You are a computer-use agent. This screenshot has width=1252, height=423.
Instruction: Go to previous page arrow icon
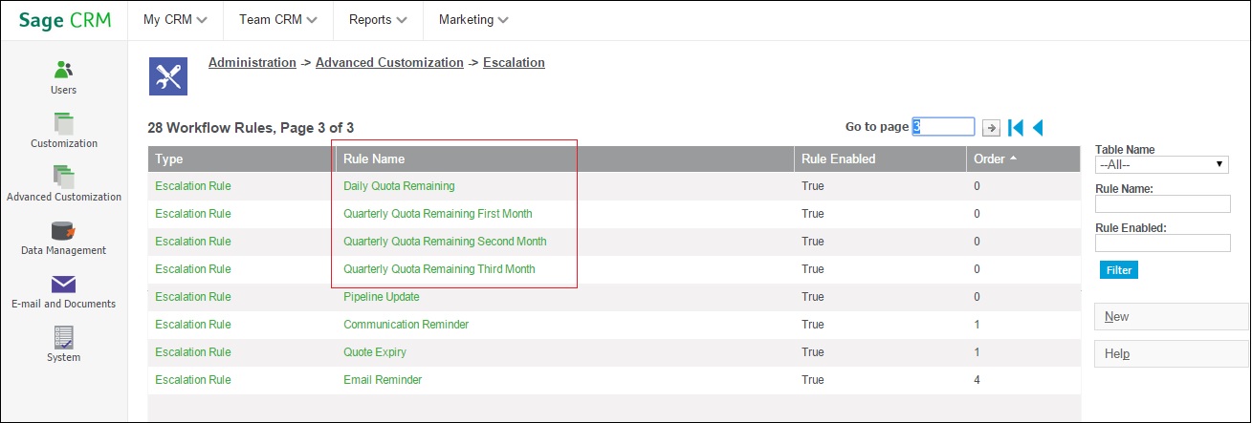(1038, 127)
